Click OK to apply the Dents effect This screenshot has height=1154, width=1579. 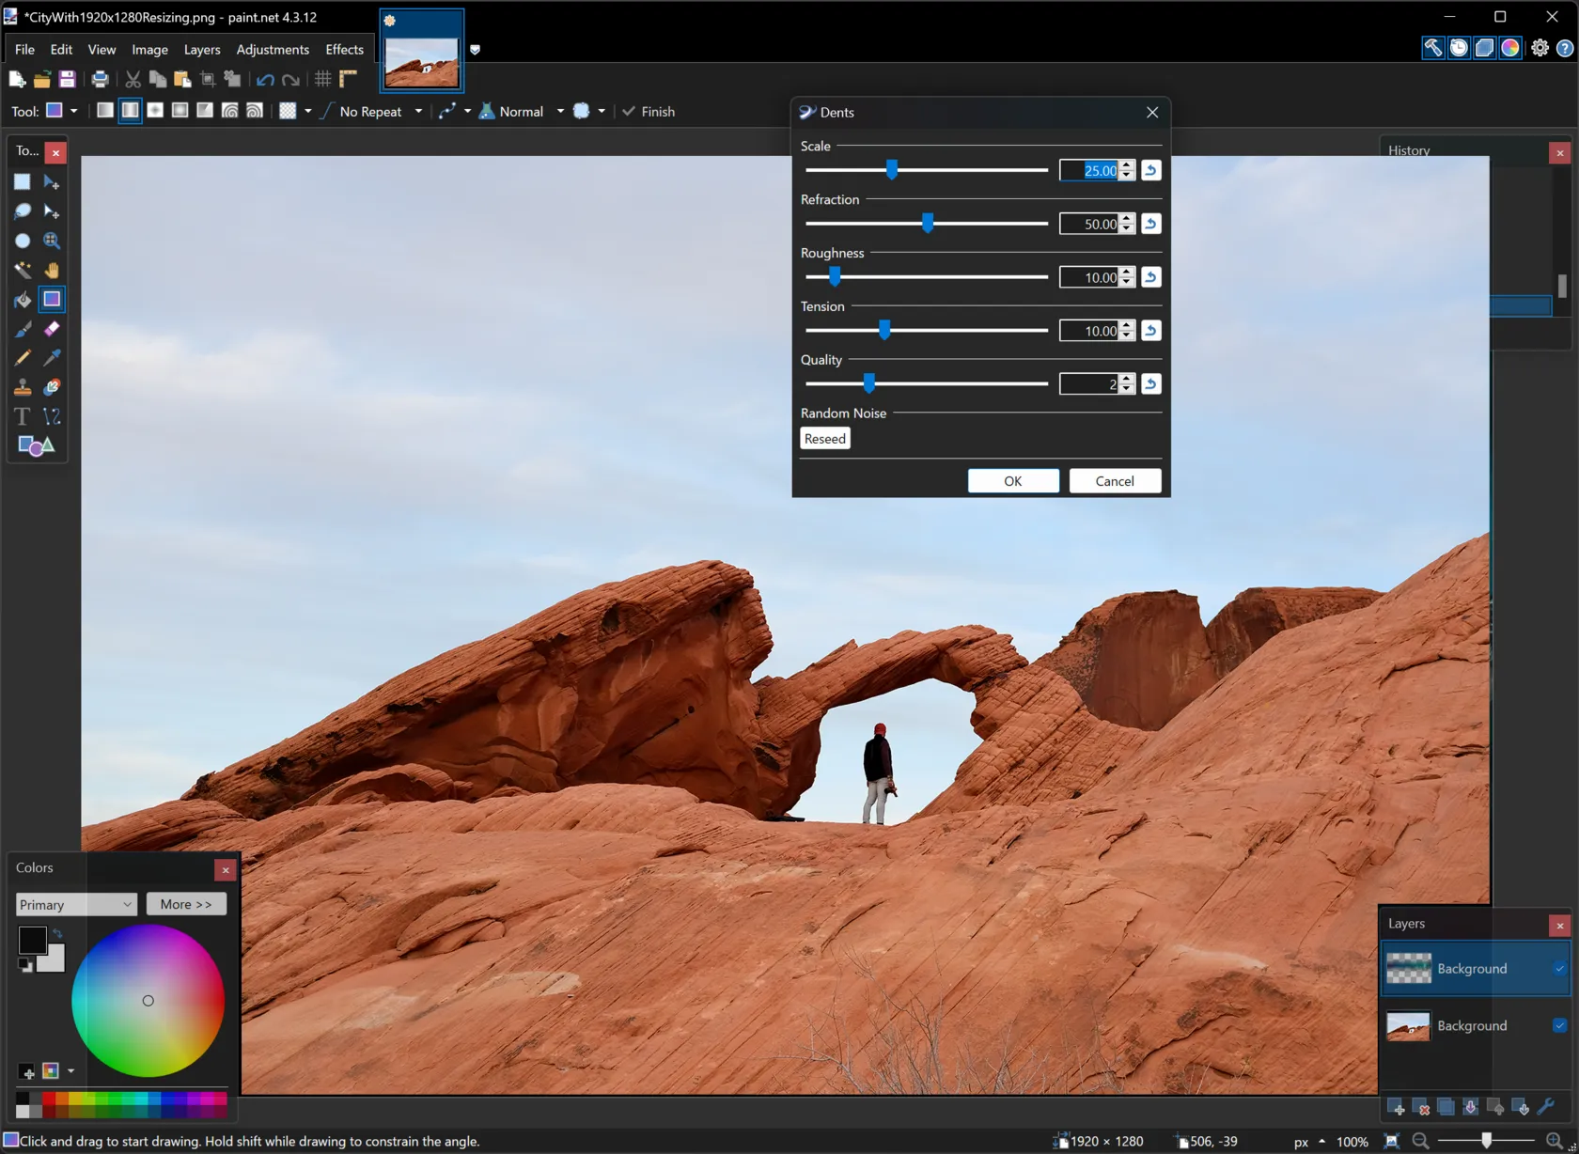[x=1012, y=480]
